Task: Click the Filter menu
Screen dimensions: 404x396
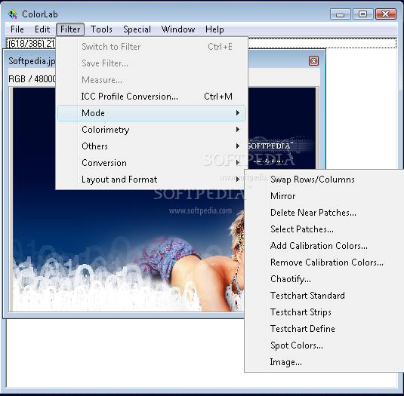Action: 70,29
